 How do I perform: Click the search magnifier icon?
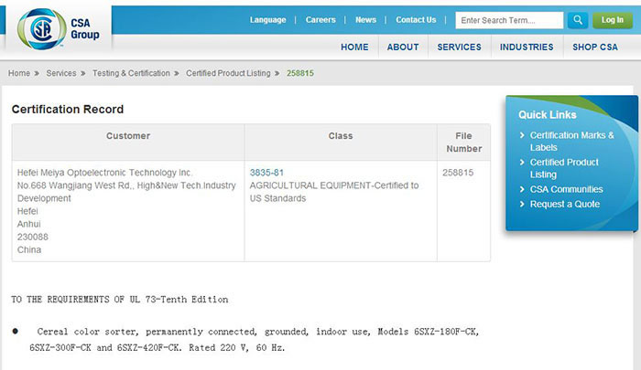577,20
